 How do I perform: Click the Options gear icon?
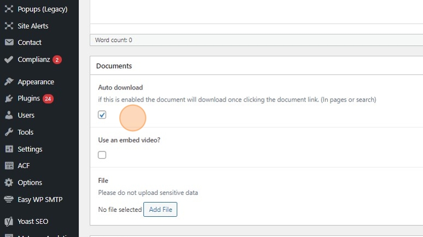pyautogui.click(x=9, y=182)
